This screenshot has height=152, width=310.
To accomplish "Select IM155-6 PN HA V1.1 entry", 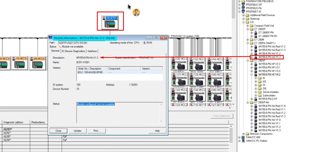I will pyautogui.click(x=269, y=123).
